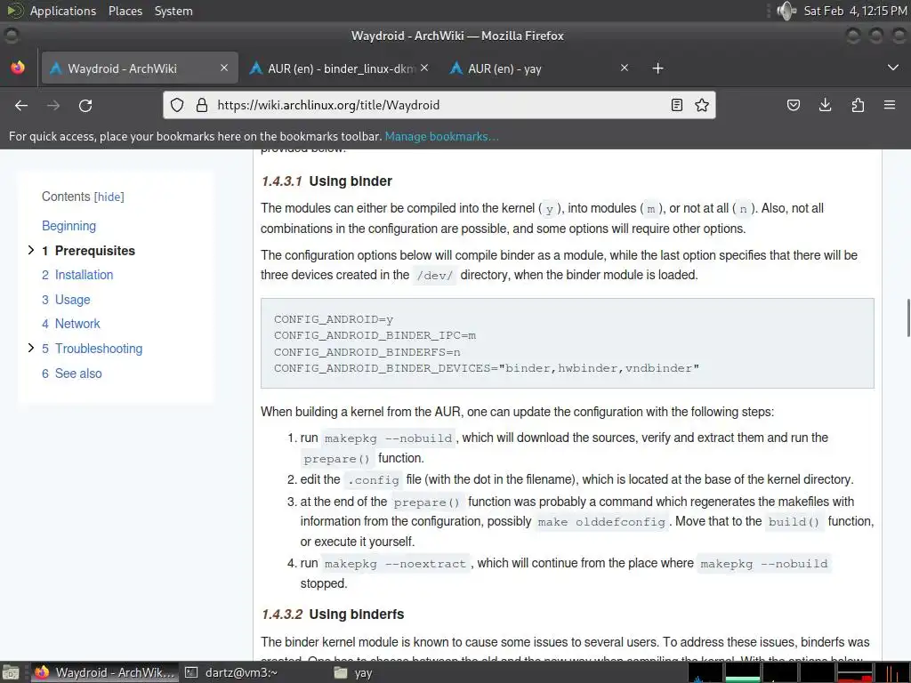Open the Downloads panel icon
This screenshot has width=911, height=683.
825,105
